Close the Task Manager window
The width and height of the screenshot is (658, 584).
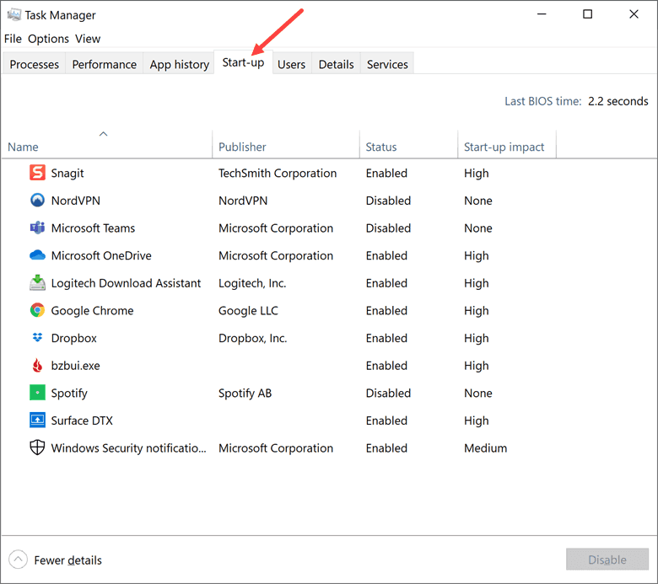pos(634,14)
